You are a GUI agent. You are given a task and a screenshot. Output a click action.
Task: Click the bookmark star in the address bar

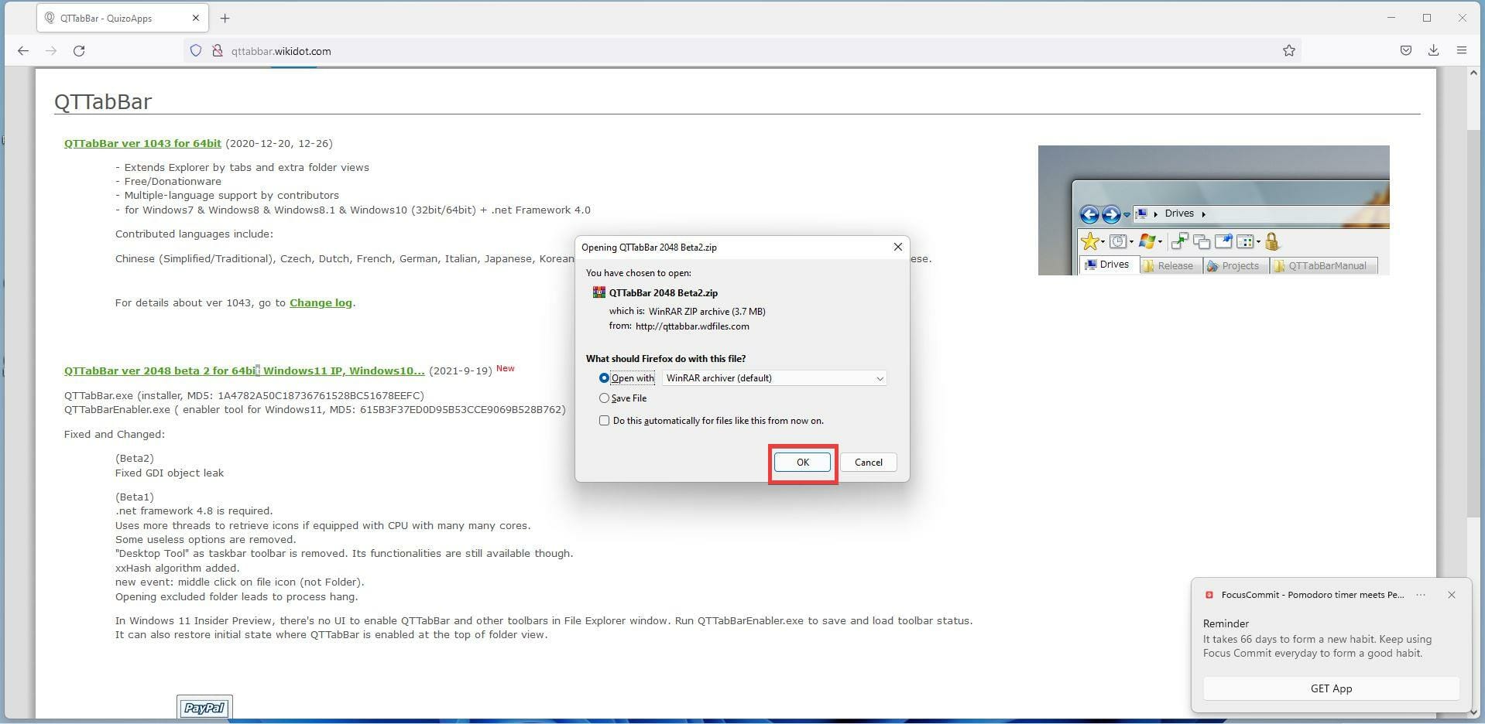pyautogui.click(x=1288, y=50)
